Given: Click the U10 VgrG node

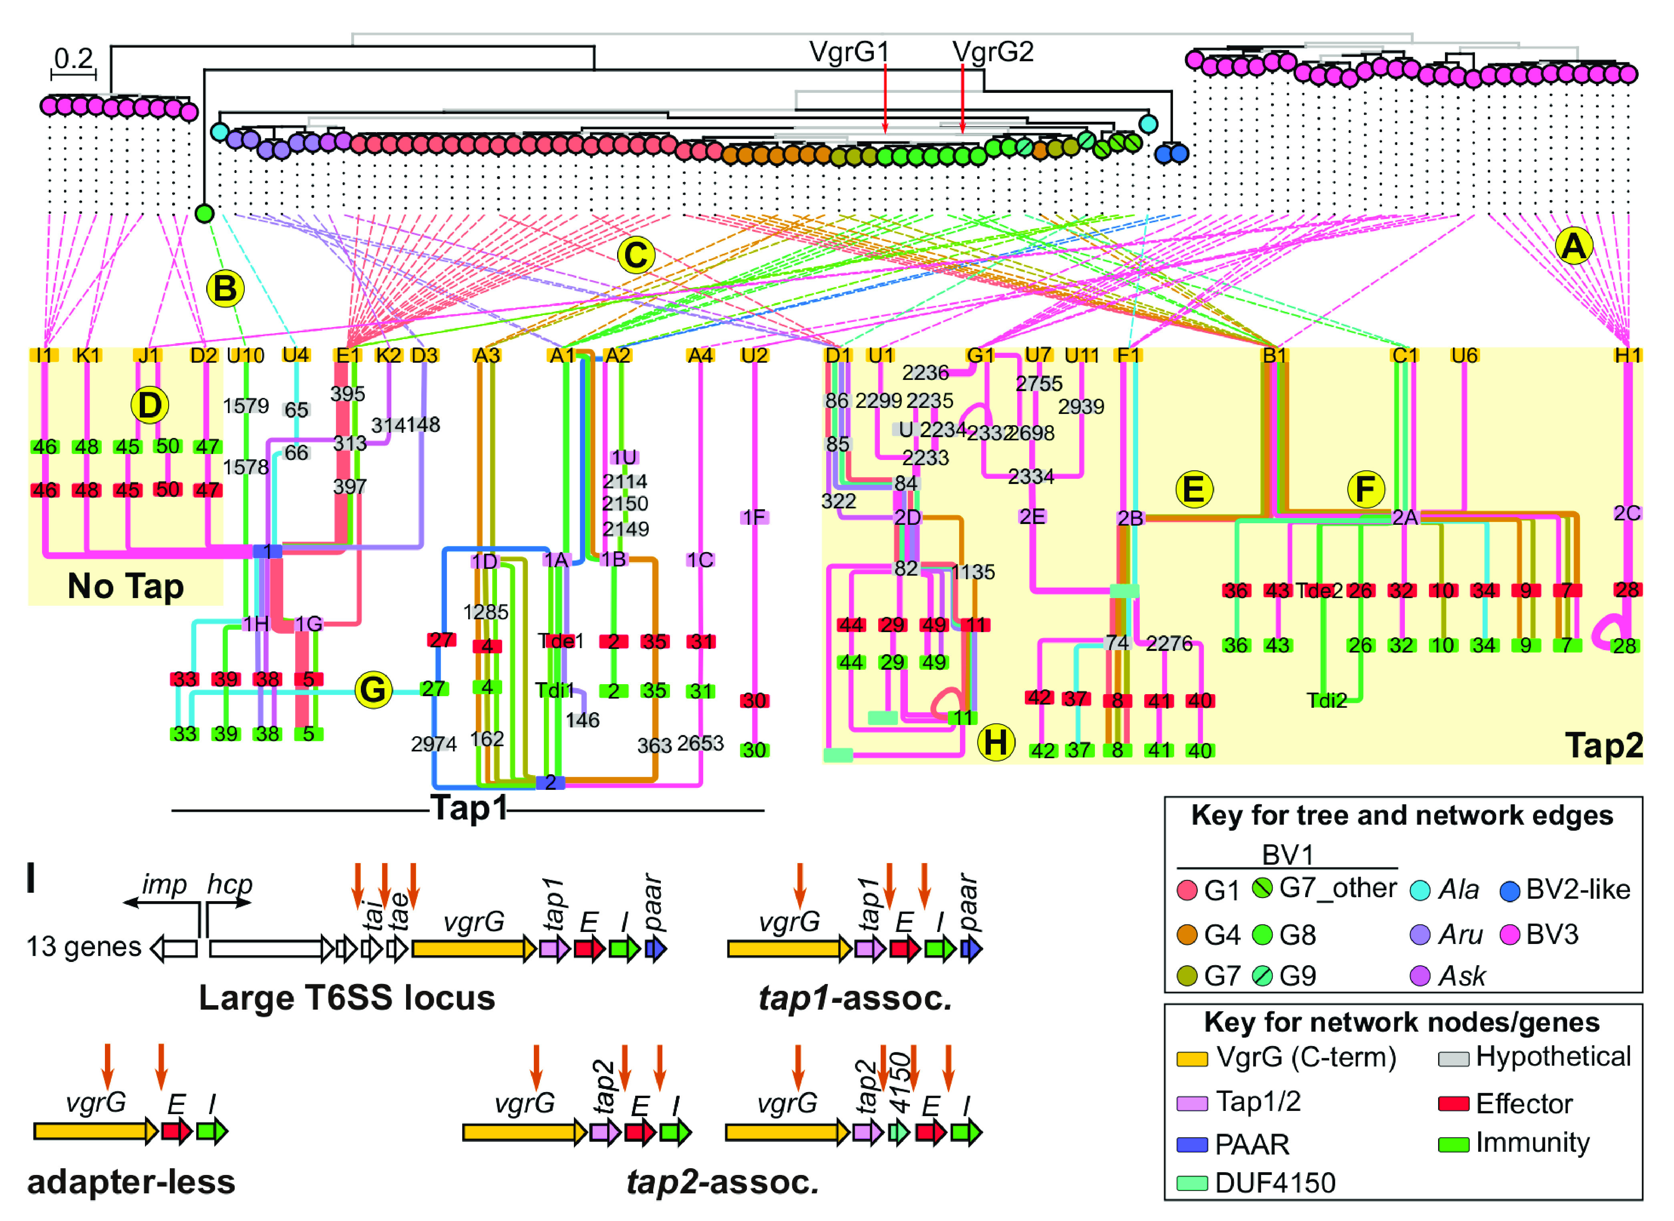Looking at the screenshot, I should click(245, 355).
